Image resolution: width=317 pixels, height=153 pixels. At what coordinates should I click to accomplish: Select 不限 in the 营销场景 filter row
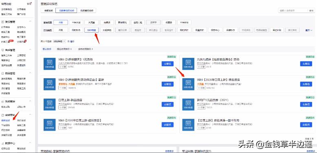[61, 23]
